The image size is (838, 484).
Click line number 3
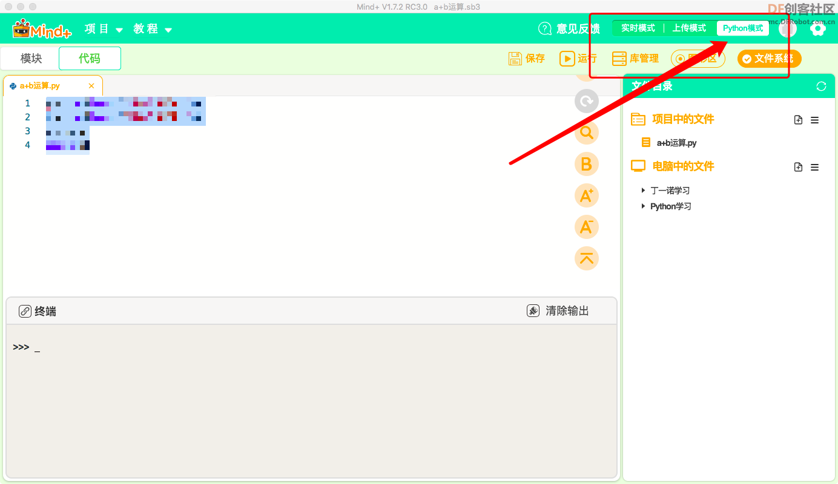(x=28, y=131)
